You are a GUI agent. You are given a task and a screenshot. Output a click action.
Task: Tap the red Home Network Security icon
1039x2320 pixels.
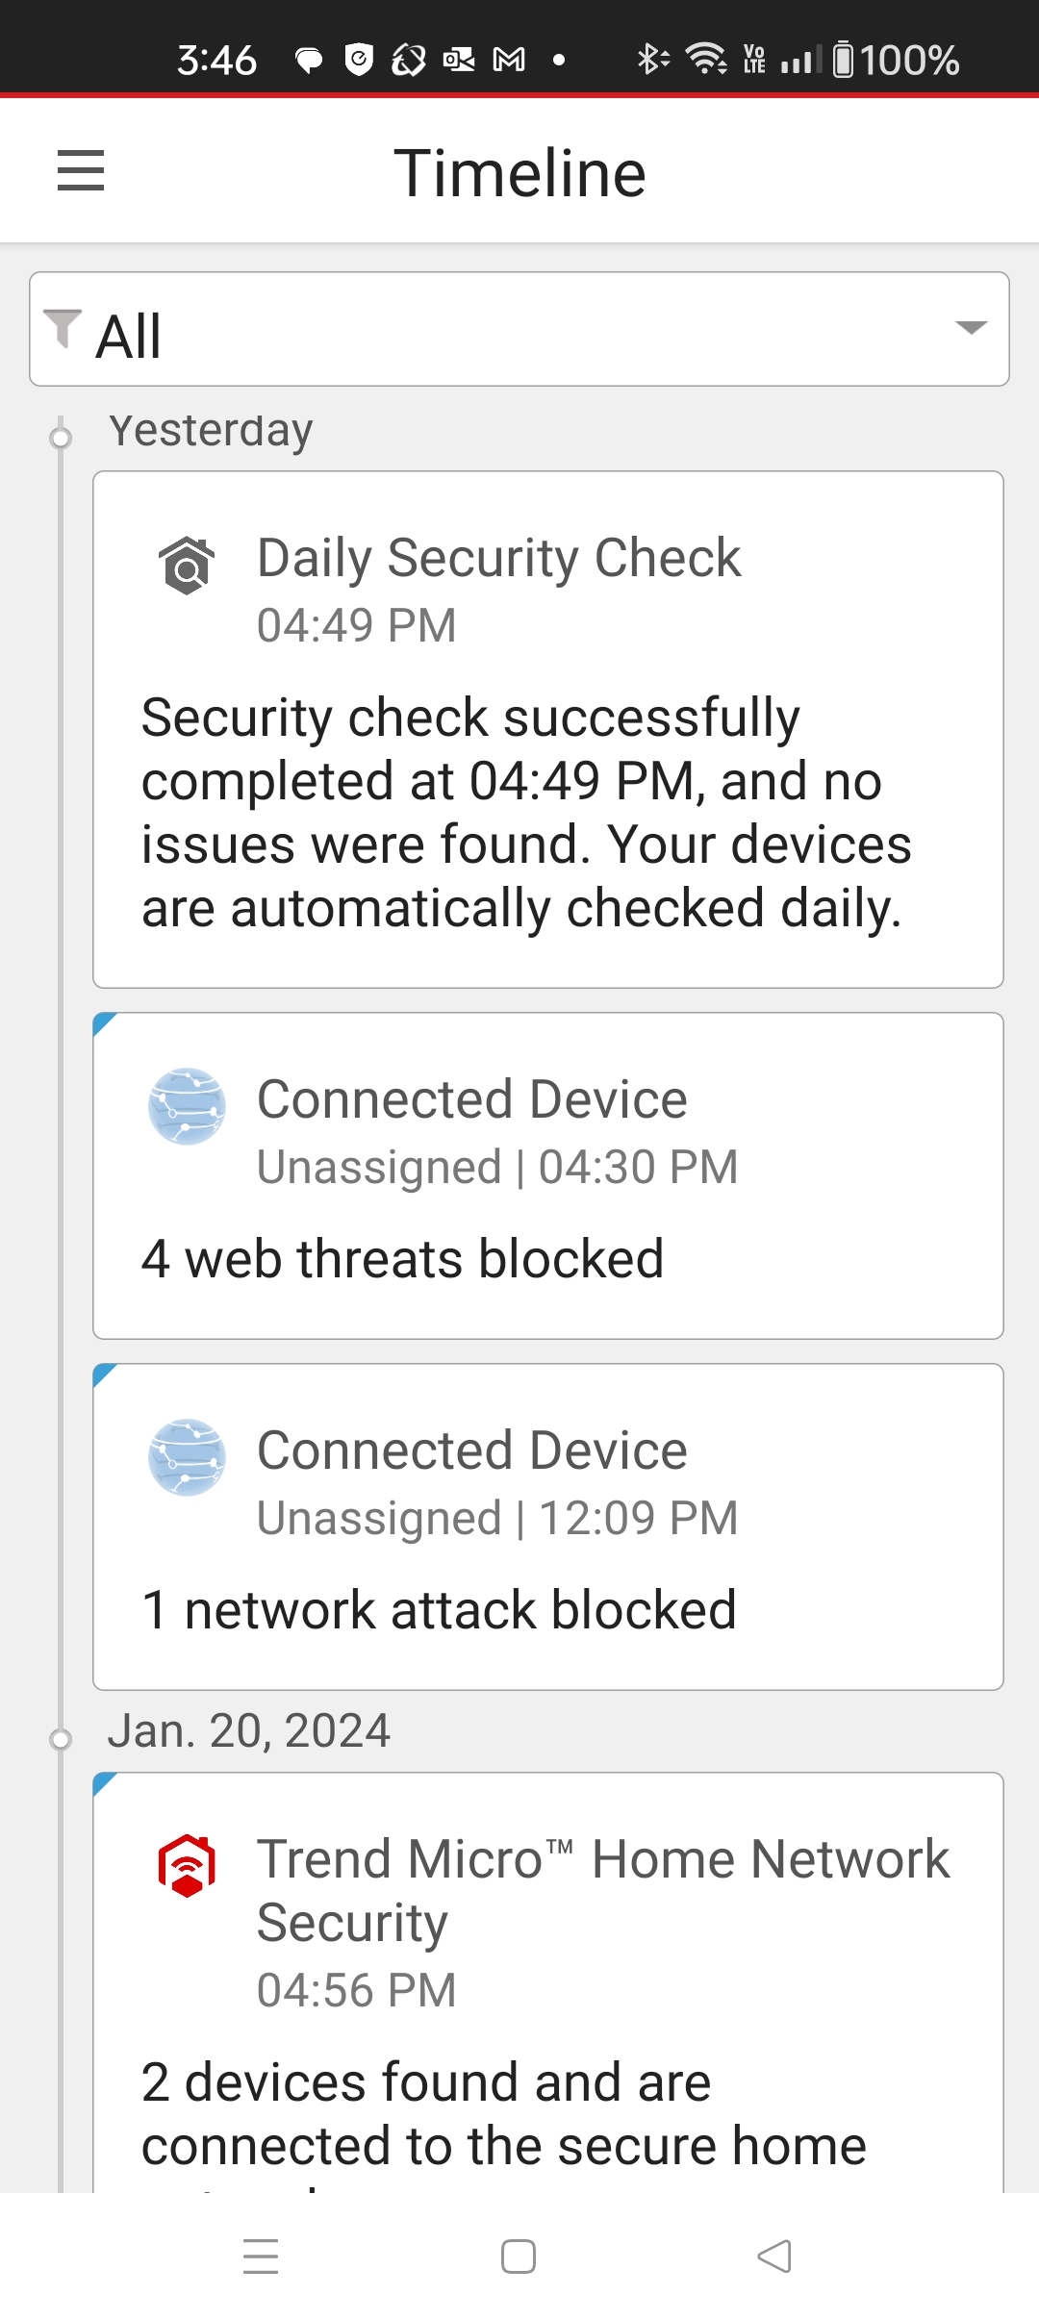(x=187, y=1866)
